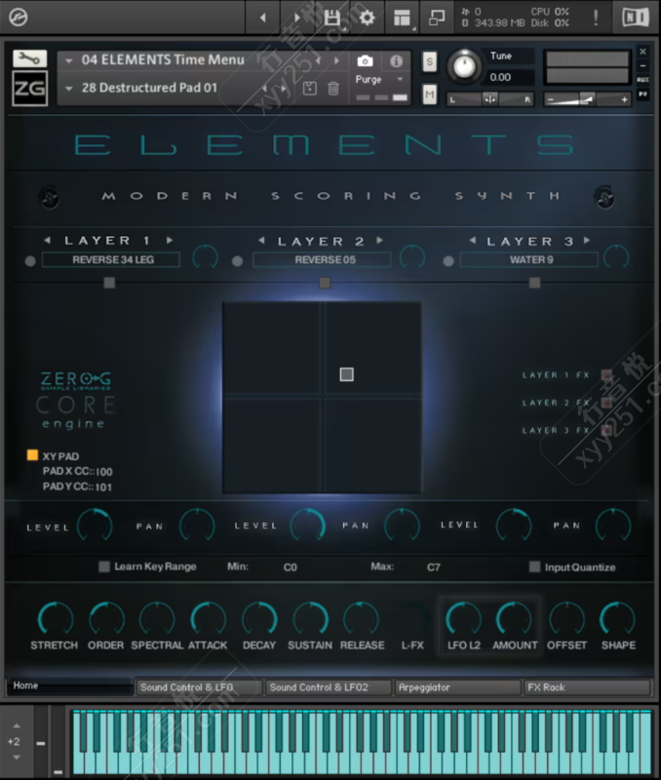The width and height of the screenshot is (661, 780).
Task: Select previous Layer 3 sound with left arrow
Action: point(473,241)
